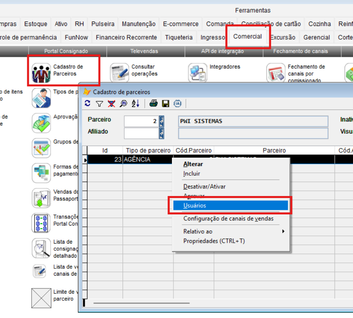
Task: Open the Consultar operações icon
Action: tap(120, 72)
